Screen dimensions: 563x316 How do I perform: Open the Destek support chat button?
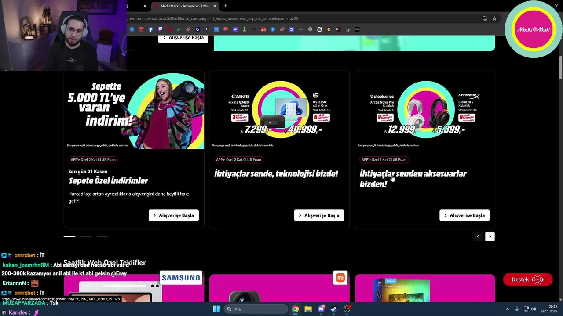[528, 280]
